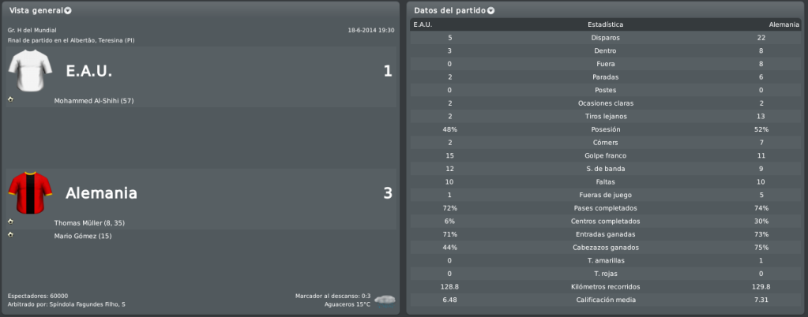Expand the Datos del partido dropdown arrow
Screen dimensions: 808x317
pos(490,11)
